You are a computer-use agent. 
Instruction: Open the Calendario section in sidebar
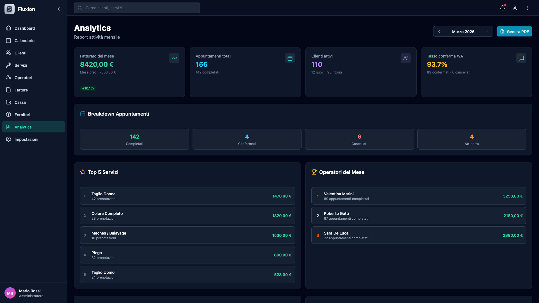tap(25, 40)
